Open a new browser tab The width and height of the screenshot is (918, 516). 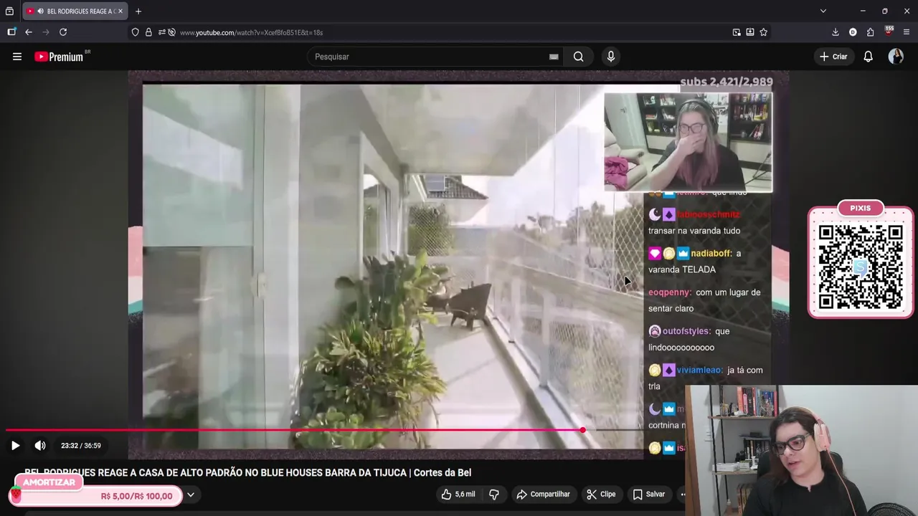[x=138, y=11]
